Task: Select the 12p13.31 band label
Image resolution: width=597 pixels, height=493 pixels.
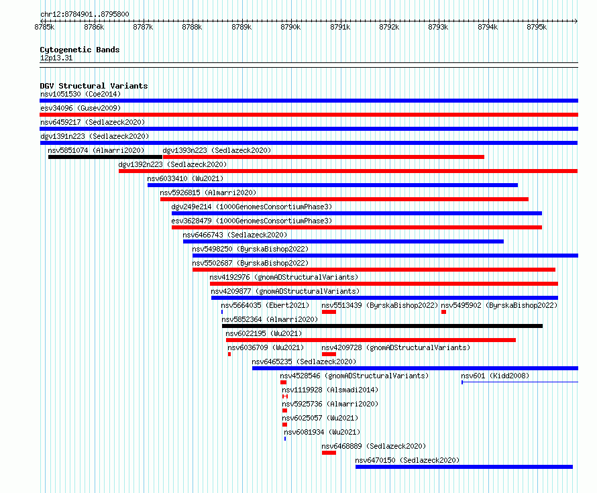Action: pyautogui.click(x=56, y=58)
